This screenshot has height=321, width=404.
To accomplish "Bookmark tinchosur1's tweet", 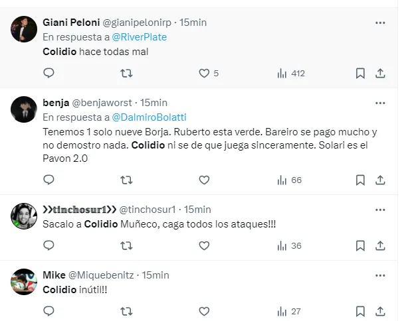I will coord(360,245).
